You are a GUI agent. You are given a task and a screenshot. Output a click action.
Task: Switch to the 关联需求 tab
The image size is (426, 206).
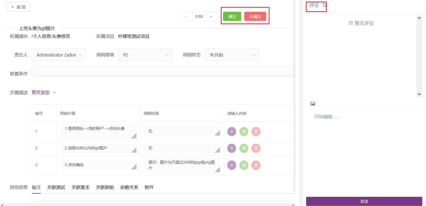pos(80,187)
